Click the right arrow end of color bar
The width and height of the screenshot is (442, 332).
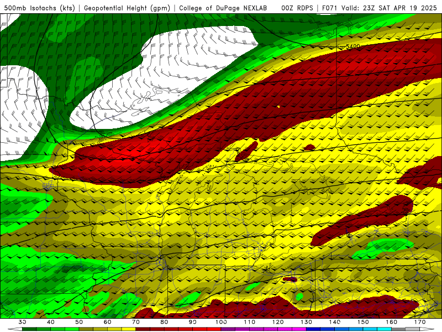pos(428,329)
